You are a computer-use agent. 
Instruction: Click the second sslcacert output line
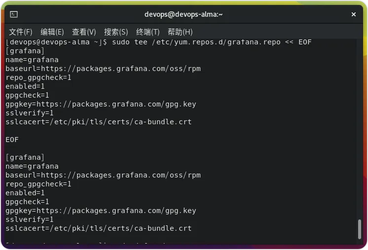pos(99,228)
